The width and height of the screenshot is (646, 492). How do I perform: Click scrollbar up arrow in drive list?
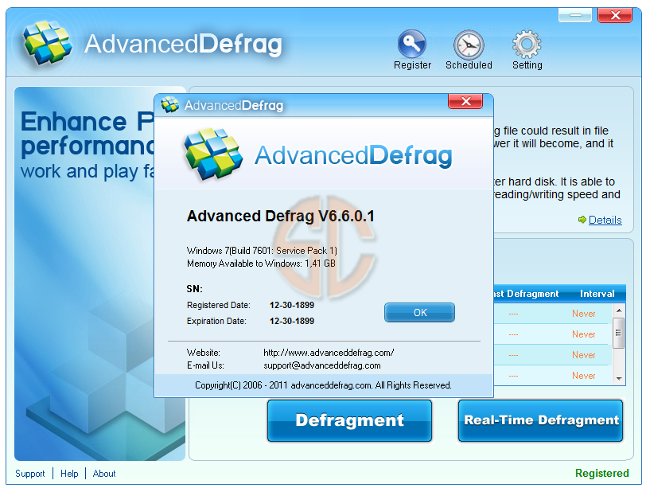619,310
